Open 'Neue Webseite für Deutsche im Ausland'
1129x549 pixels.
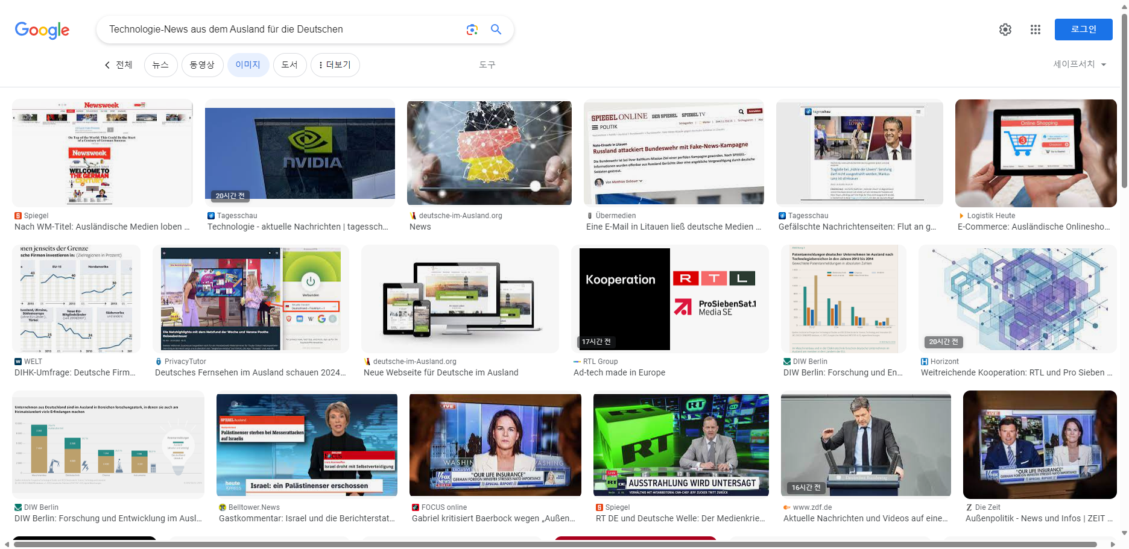coord(441,372)
